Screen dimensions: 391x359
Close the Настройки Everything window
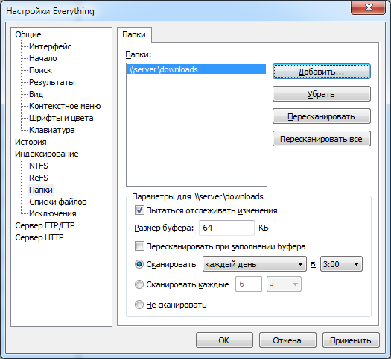(369, 8)
